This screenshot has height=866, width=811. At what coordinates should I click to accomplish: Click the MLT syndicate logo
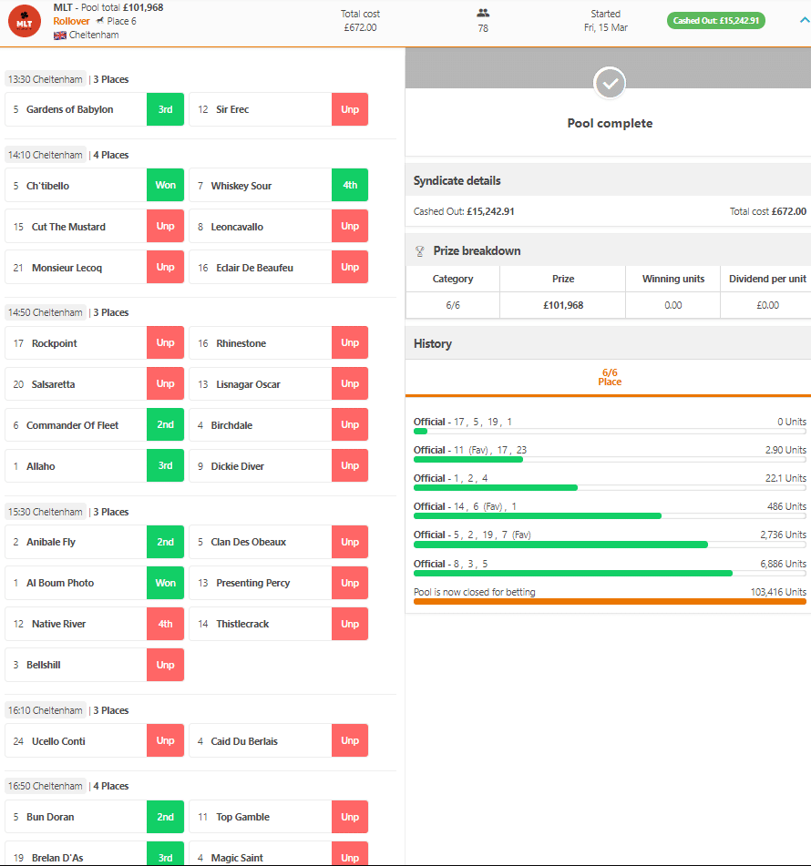tap(24, 22)
